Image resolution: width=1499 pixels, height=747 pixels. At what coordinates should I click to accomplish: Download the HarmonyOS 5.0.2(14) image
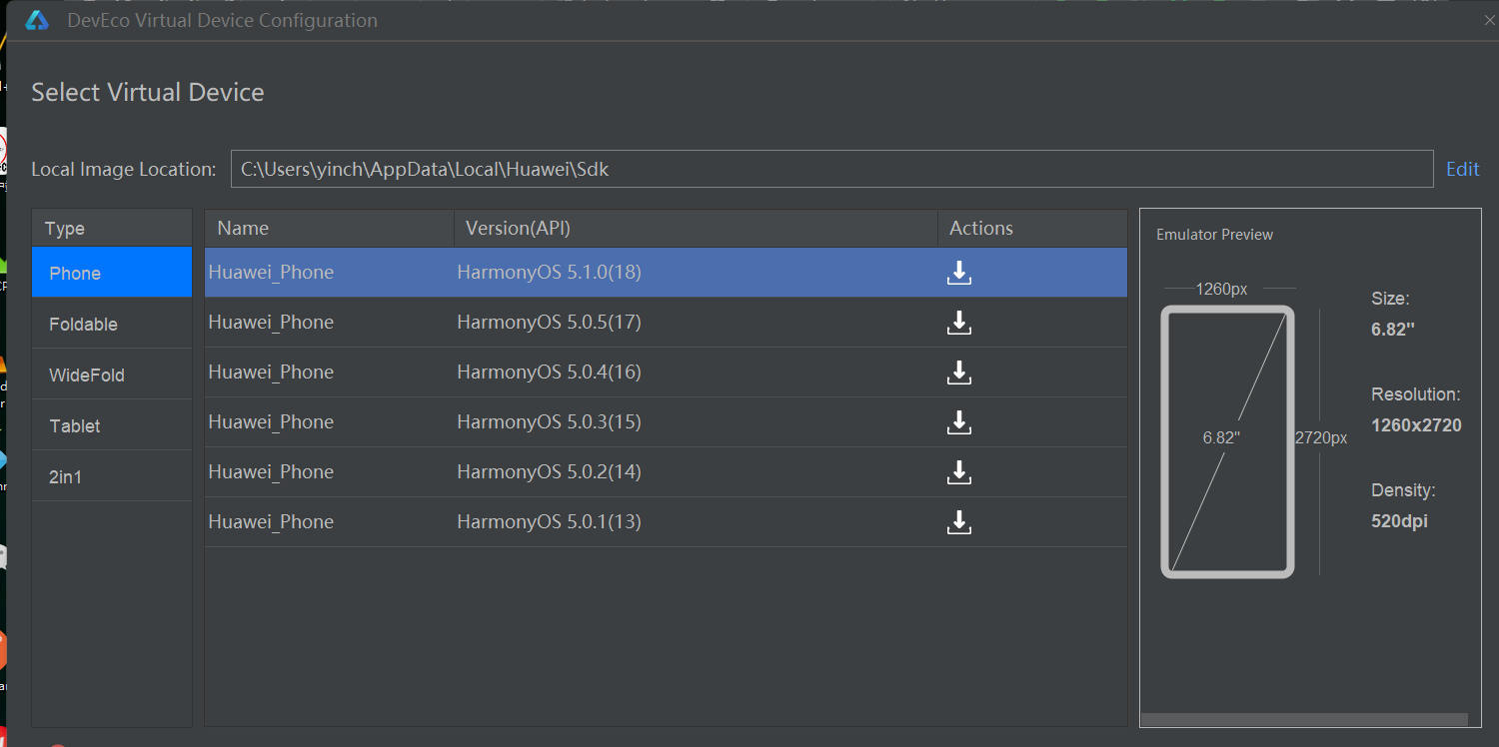coord(959,472)
